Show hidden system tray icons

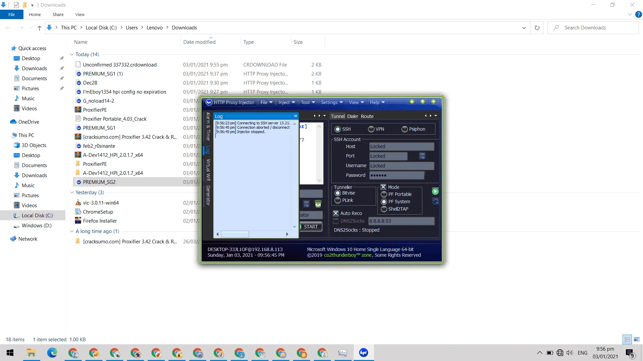coord(540,353)
